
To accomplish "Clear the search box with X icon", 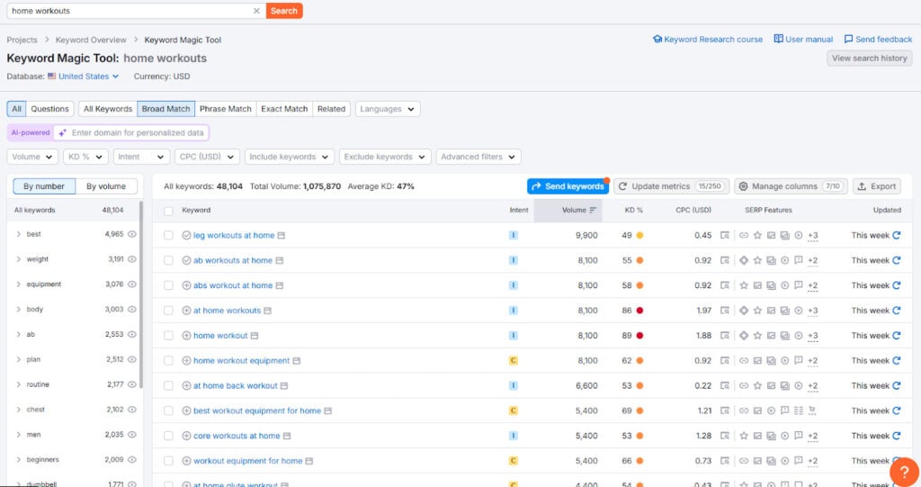I will [x=256, y=11].
